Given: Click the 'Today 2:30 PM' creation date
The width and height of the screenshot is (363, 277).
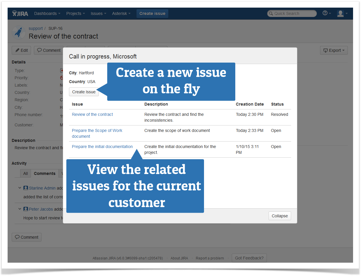Looking at the screenshot, I should point(250,114).
